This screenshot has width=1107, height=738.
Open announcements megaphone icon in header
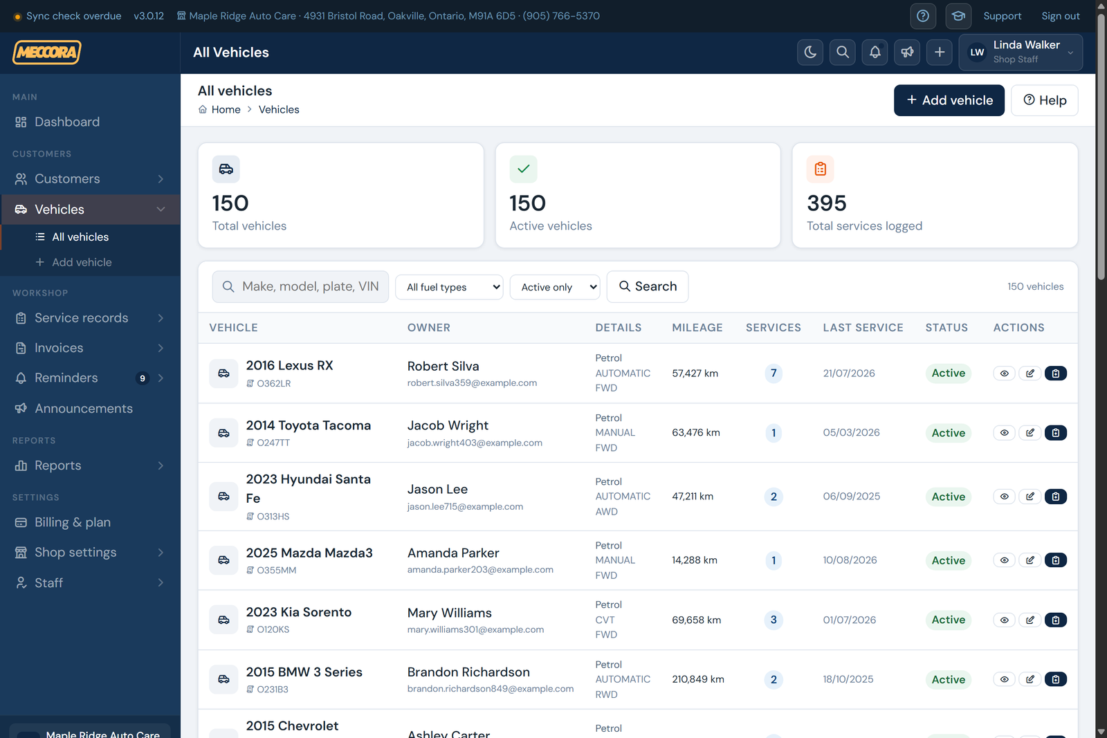click(x=907, y=52)
